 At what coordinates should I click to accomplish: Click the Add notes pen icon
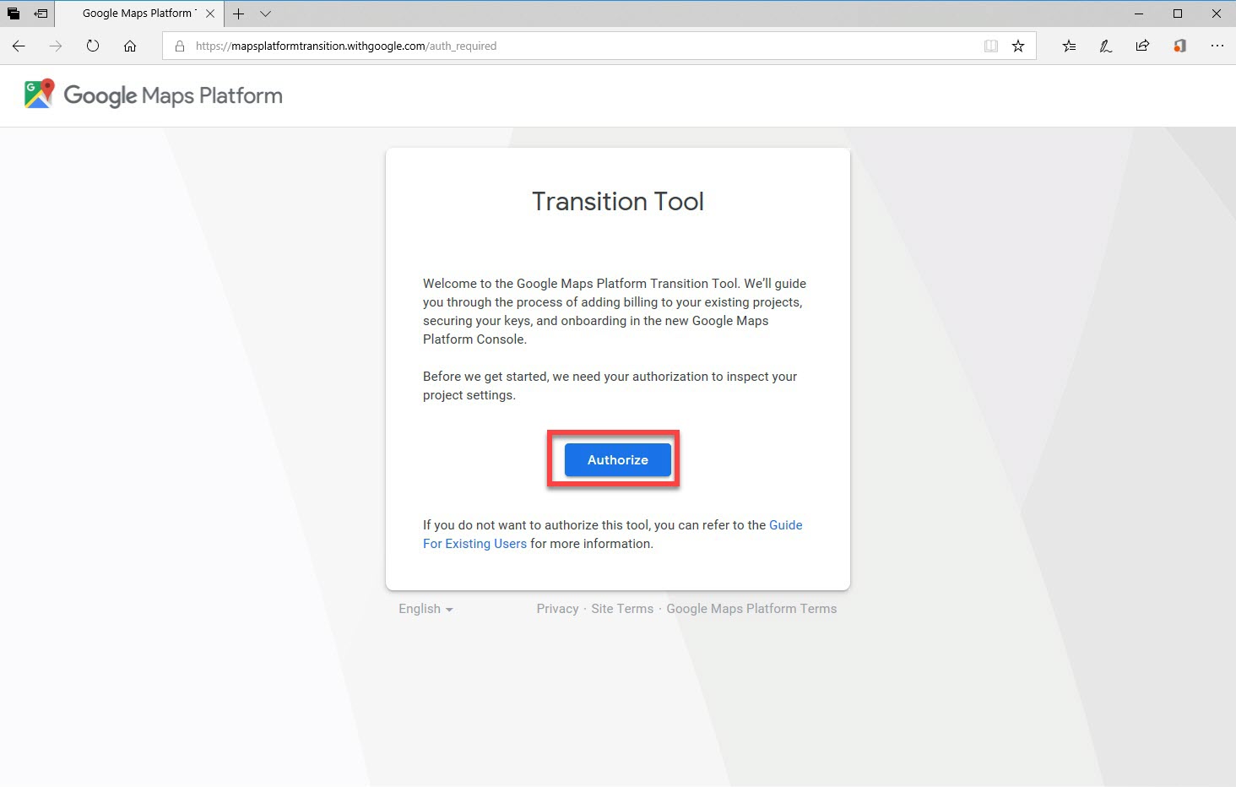pos(1106,46)
